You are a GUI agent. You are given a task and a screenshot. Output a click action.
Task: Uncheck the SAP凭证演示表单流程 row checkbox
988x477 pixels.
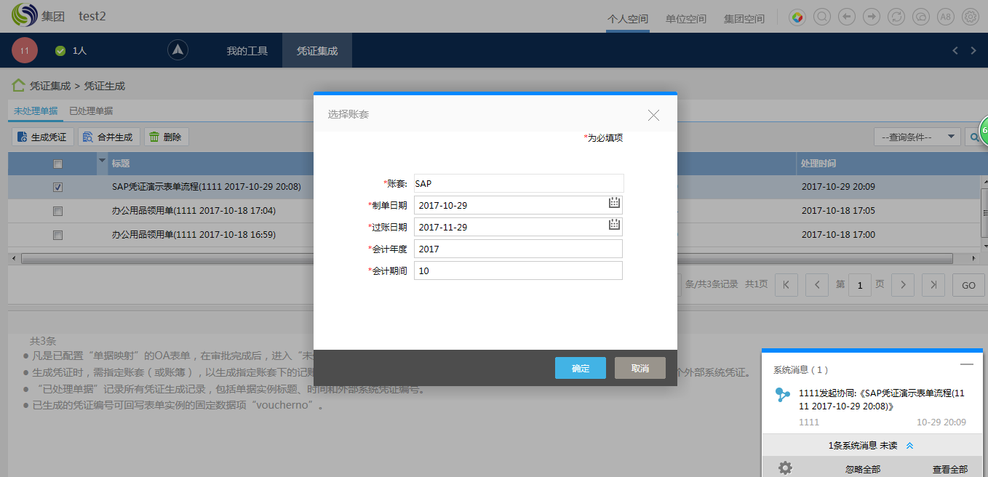tap(58, 187)
